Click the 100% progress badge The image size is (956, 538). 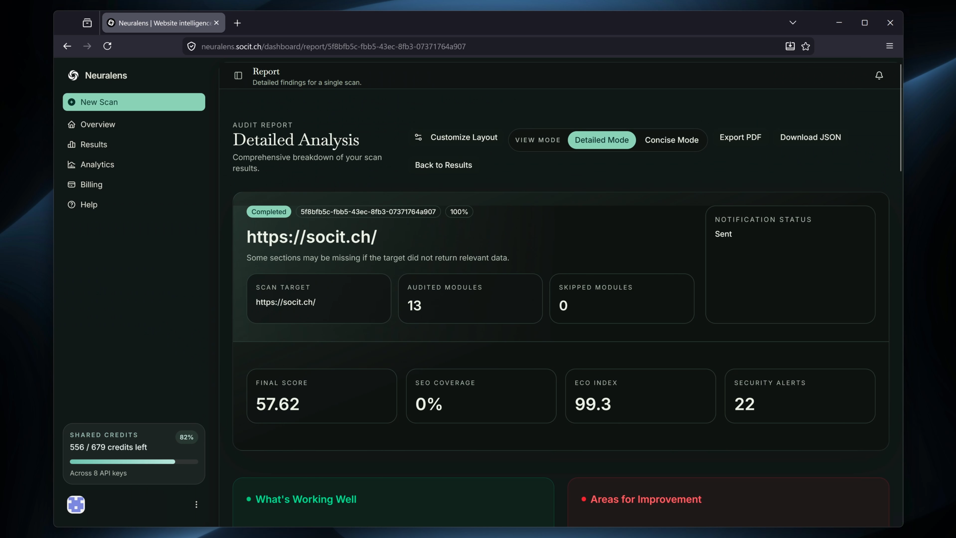(x=459, y=212)
